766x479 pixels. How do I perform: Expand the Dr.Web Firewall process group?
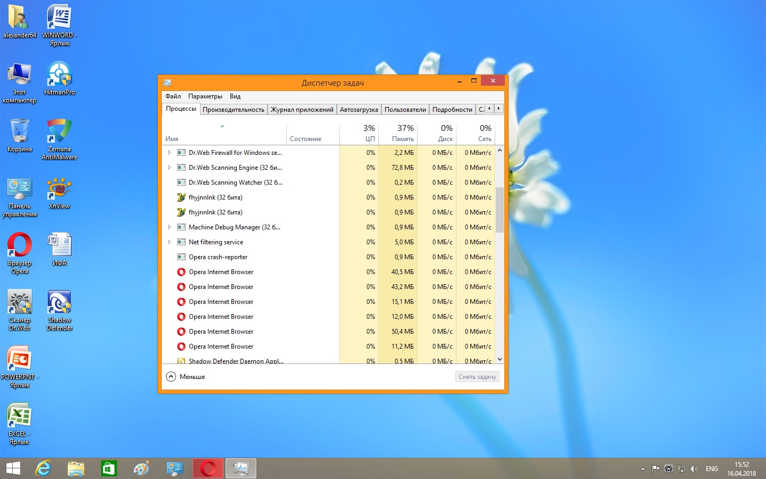169,153
